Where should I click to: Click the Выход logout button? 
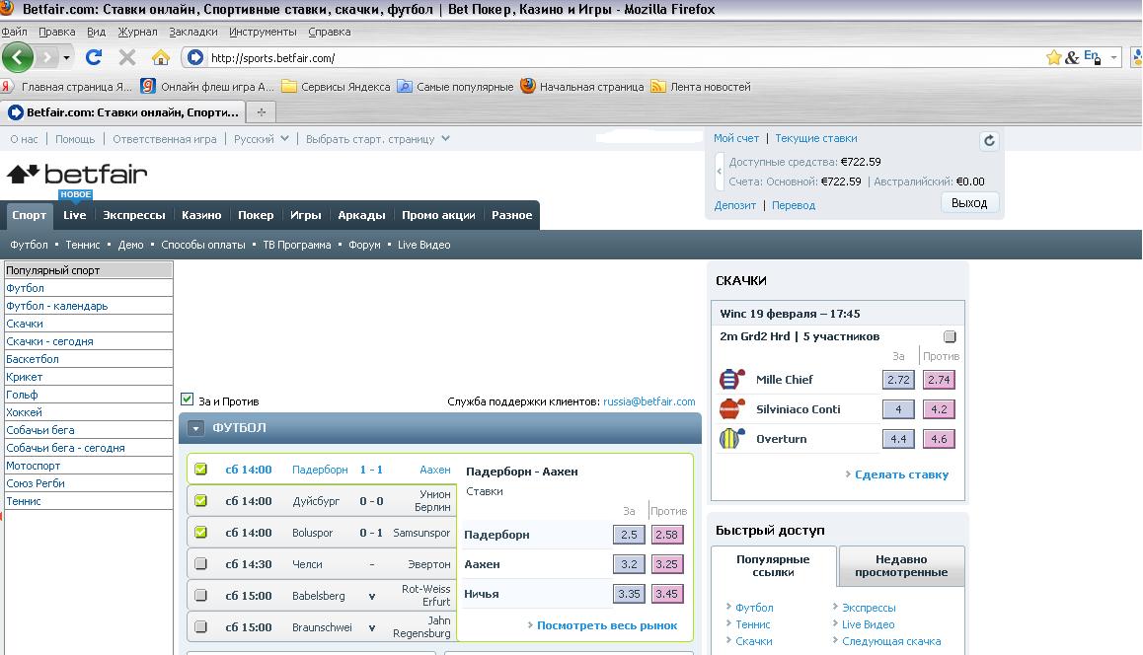(968, 203)
